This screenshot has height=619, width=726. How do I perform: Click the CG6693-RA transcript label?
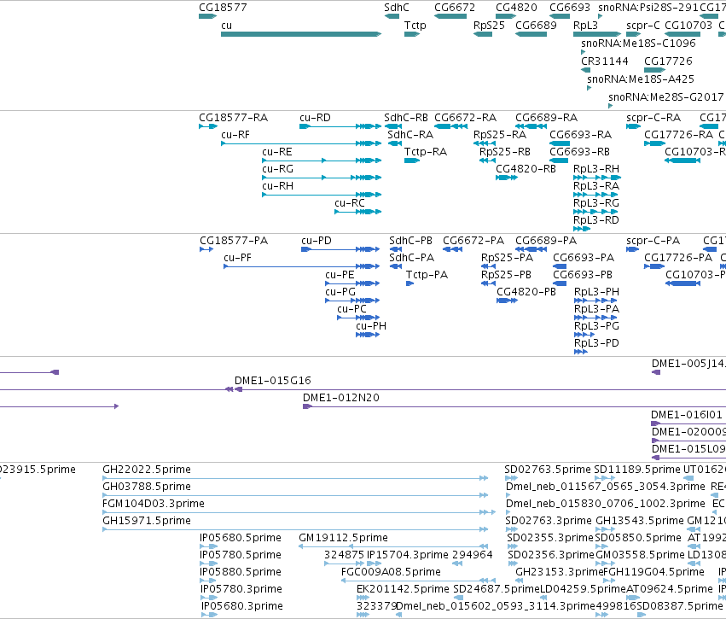click(581, 135)
